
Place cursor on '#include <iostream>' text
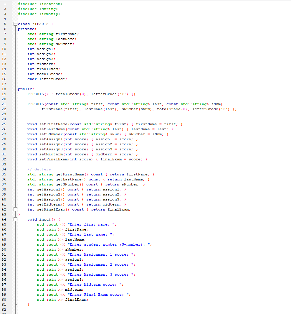[40, 4]
